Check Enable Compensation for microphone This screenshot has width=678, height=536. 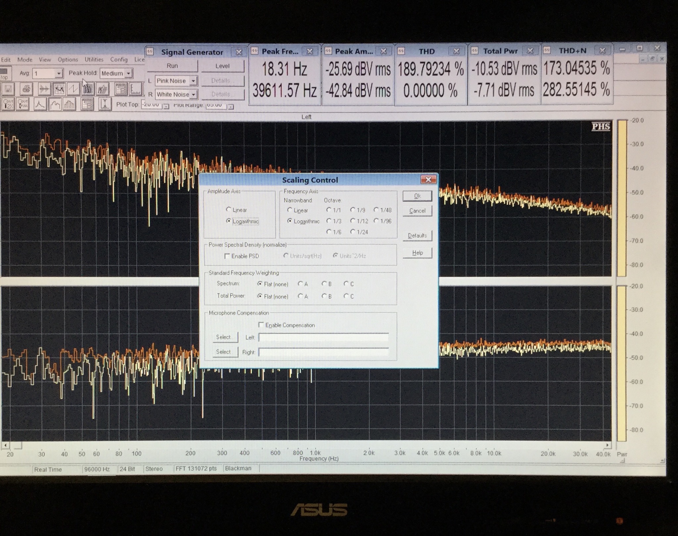click(x=261, y=325)
